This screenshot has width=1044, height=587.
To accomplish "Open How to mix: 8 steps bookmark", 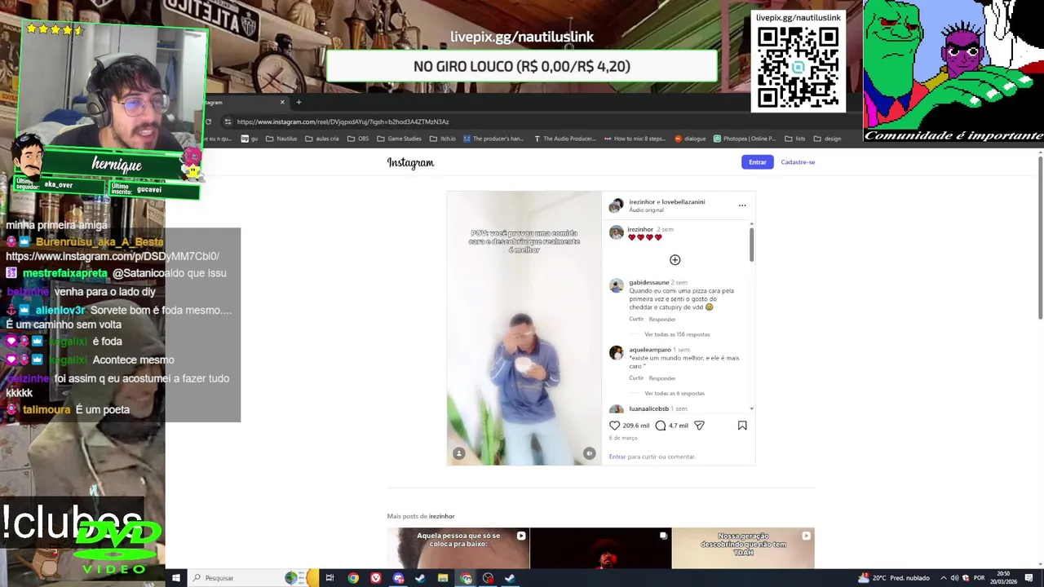I will (635, 139).
